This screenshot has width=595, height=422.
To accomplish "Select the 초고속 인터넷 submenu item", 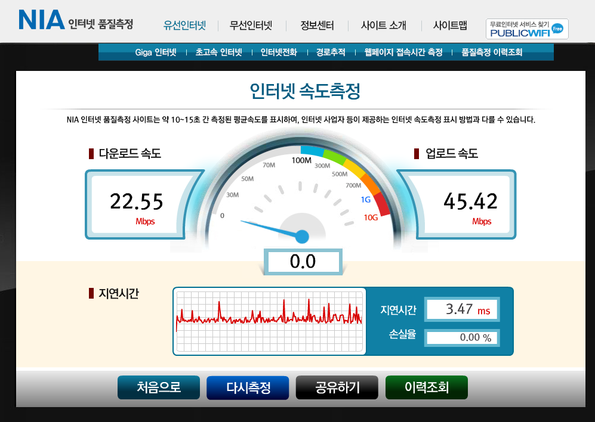I will click(x=218, y=52).
